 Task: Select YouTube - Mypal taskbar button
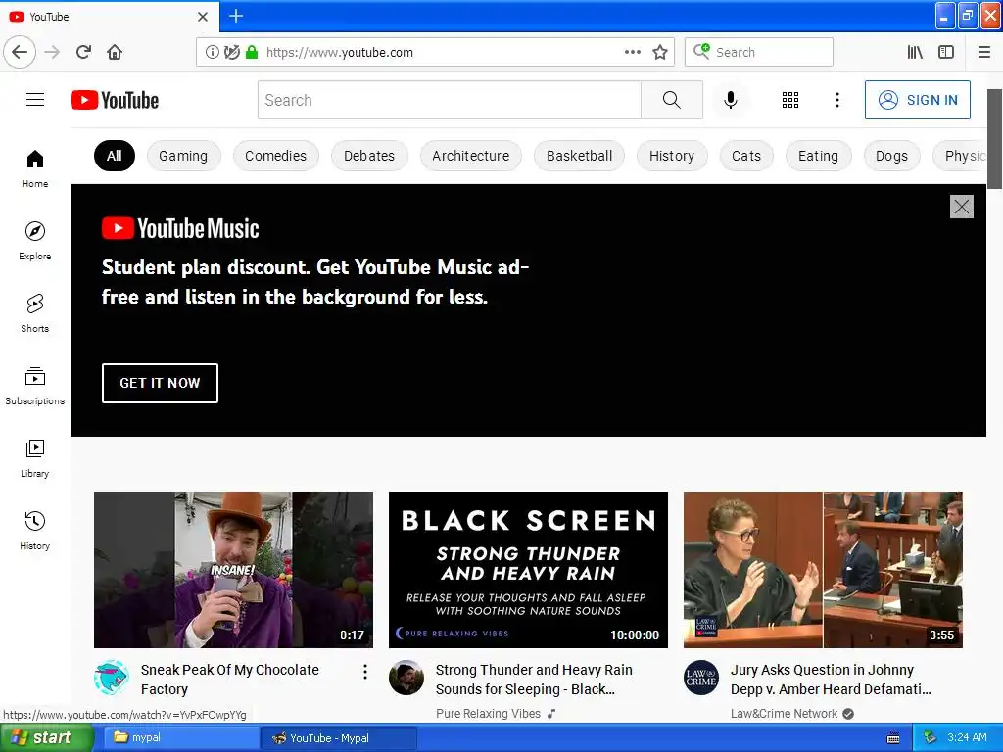tap(339, 738)
